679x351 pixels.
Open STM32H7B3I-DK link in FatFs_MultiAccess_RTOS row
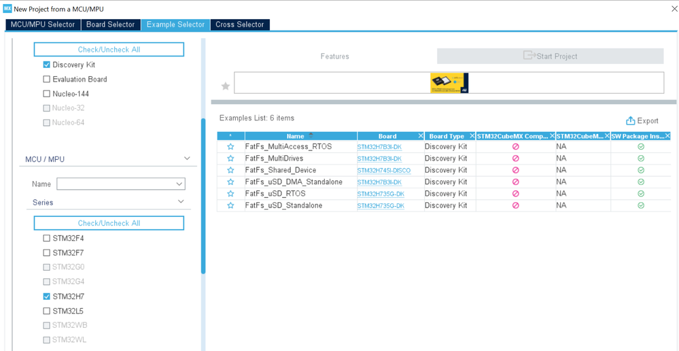[379, 147]
